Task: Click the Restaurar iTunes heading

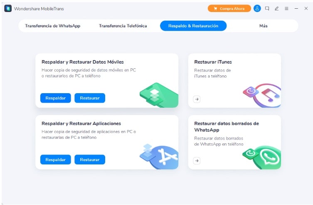Action: click(213, 62)
